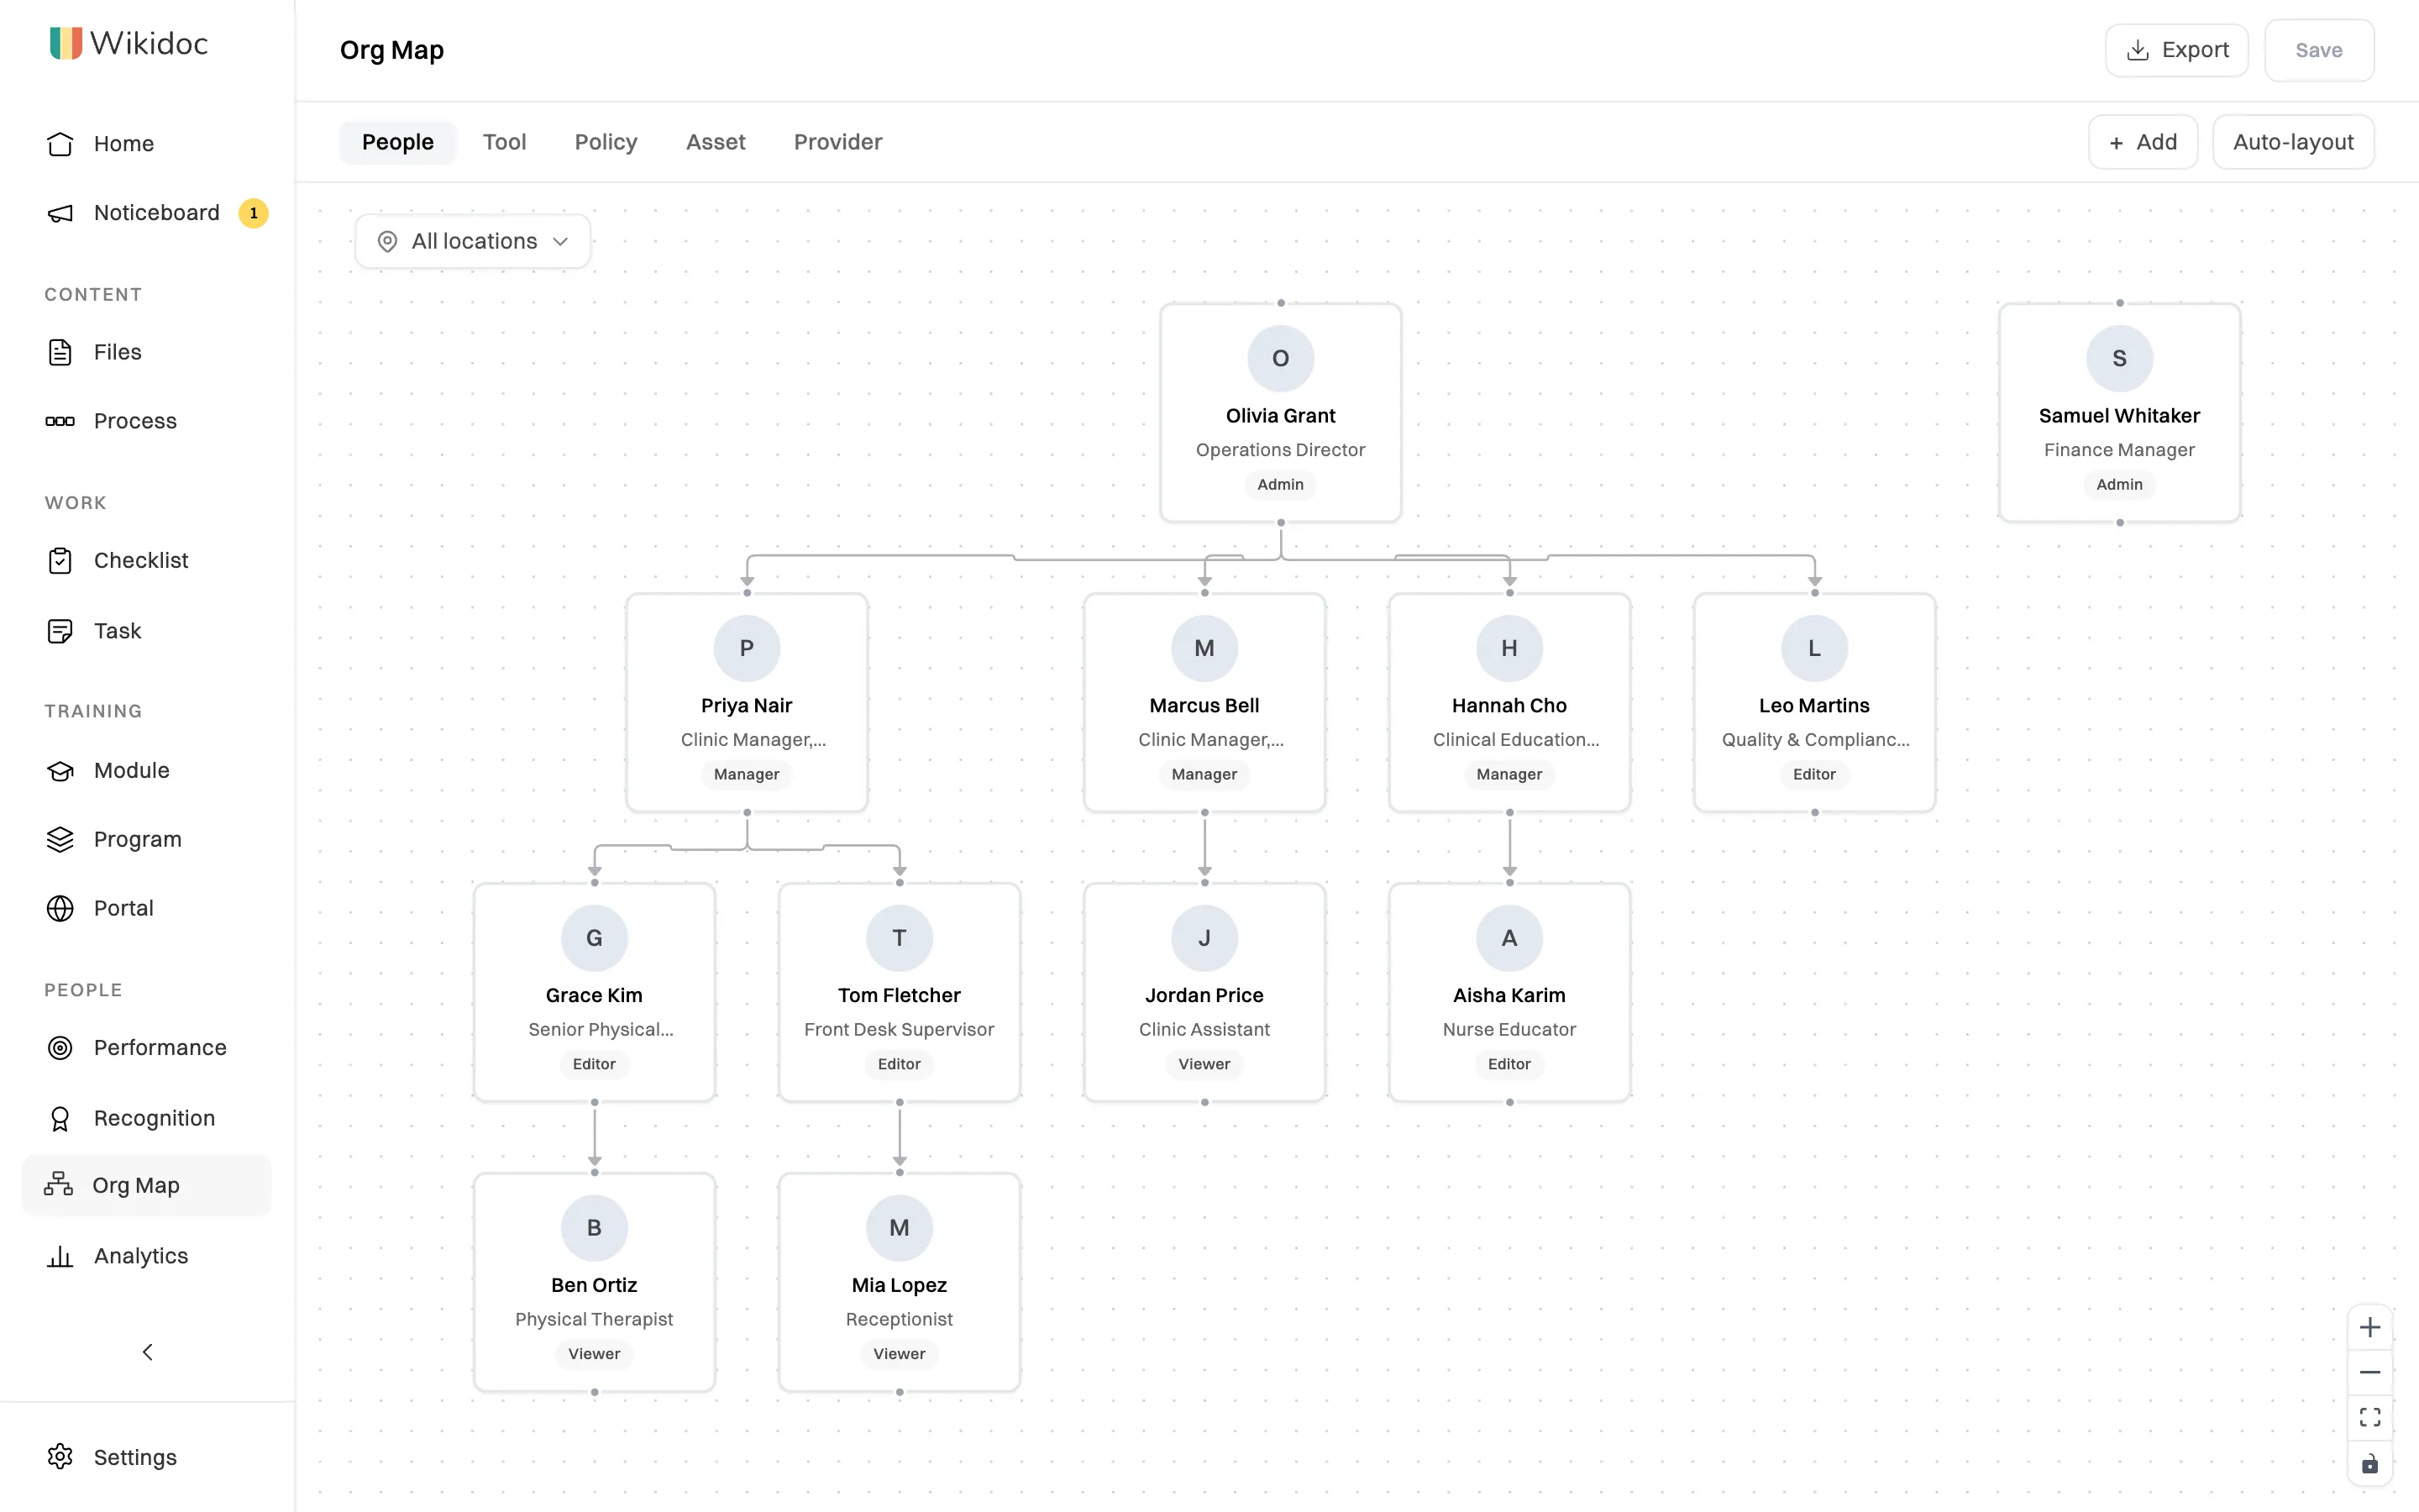
Task: Open the Program page
Action: coord(146,839)
